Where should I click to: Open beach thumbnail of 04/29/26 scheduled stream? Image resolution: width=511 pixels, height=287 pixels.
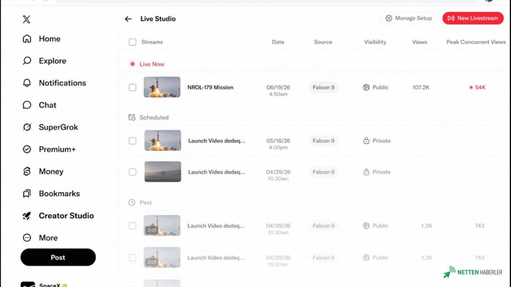coord(163,172)
